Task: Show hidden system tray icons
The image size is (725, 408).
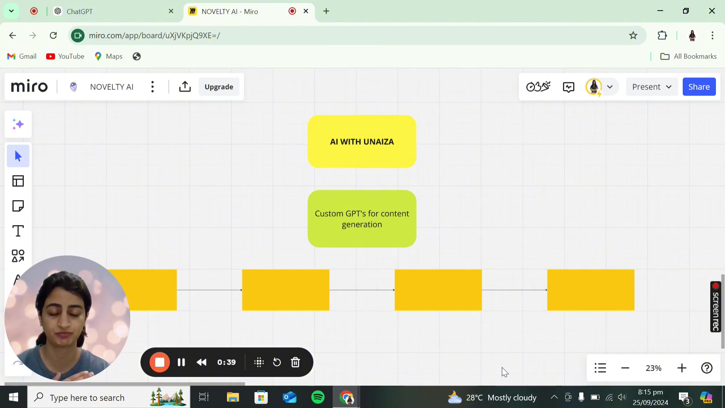Action: click(554, 397)
